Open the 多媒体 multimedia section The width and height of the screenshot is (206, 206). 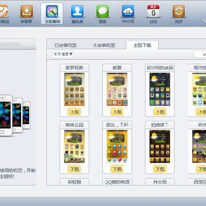tap(27, 14)
